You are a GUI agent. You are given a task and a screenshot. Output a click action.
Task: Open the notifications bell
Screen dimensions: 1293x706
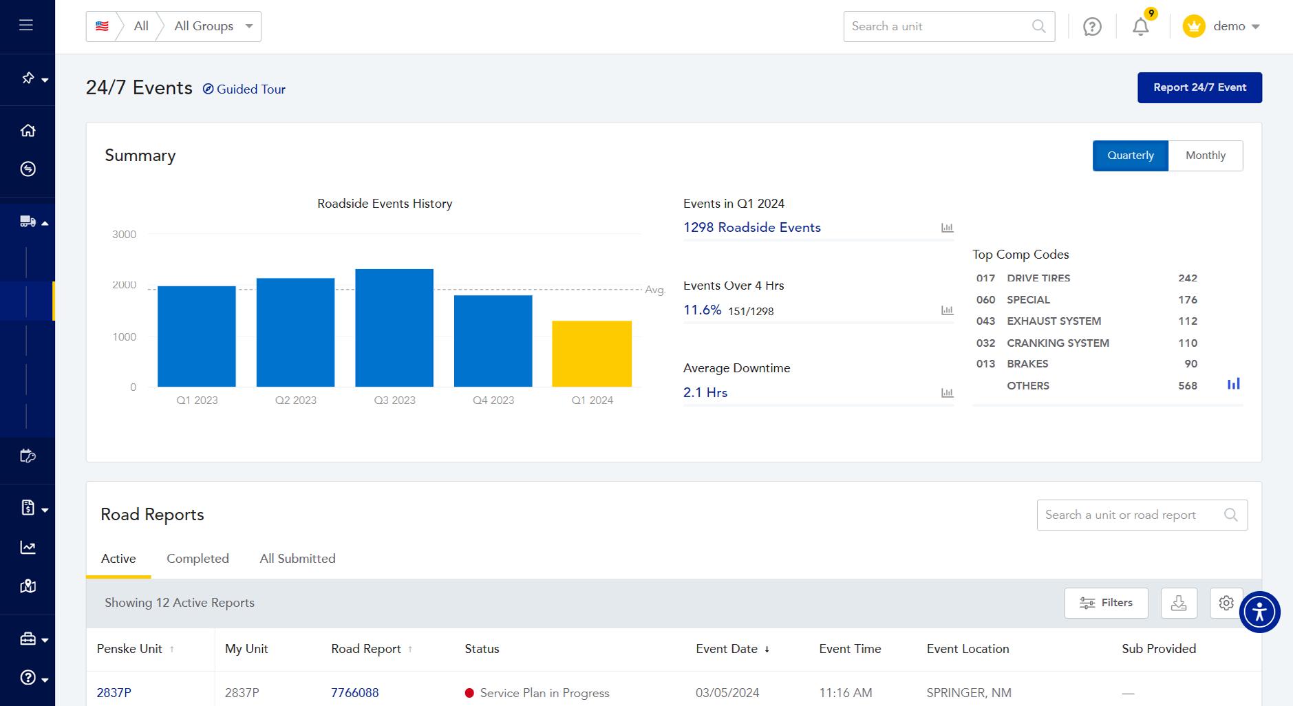tap(1140, 27)
